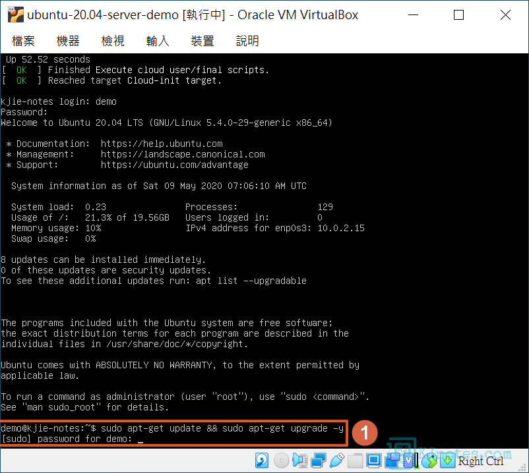Click the https://ubuntu.com/advantage URL text
This screenshot has width=529, height=473.
tap(174, 165)
